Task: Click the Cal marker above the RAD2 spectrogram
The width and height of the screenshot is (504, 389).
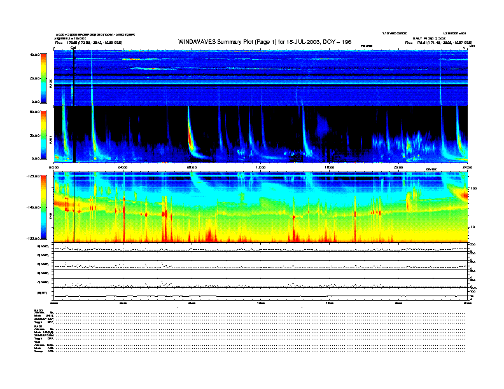Action: [x=73, y=48]
